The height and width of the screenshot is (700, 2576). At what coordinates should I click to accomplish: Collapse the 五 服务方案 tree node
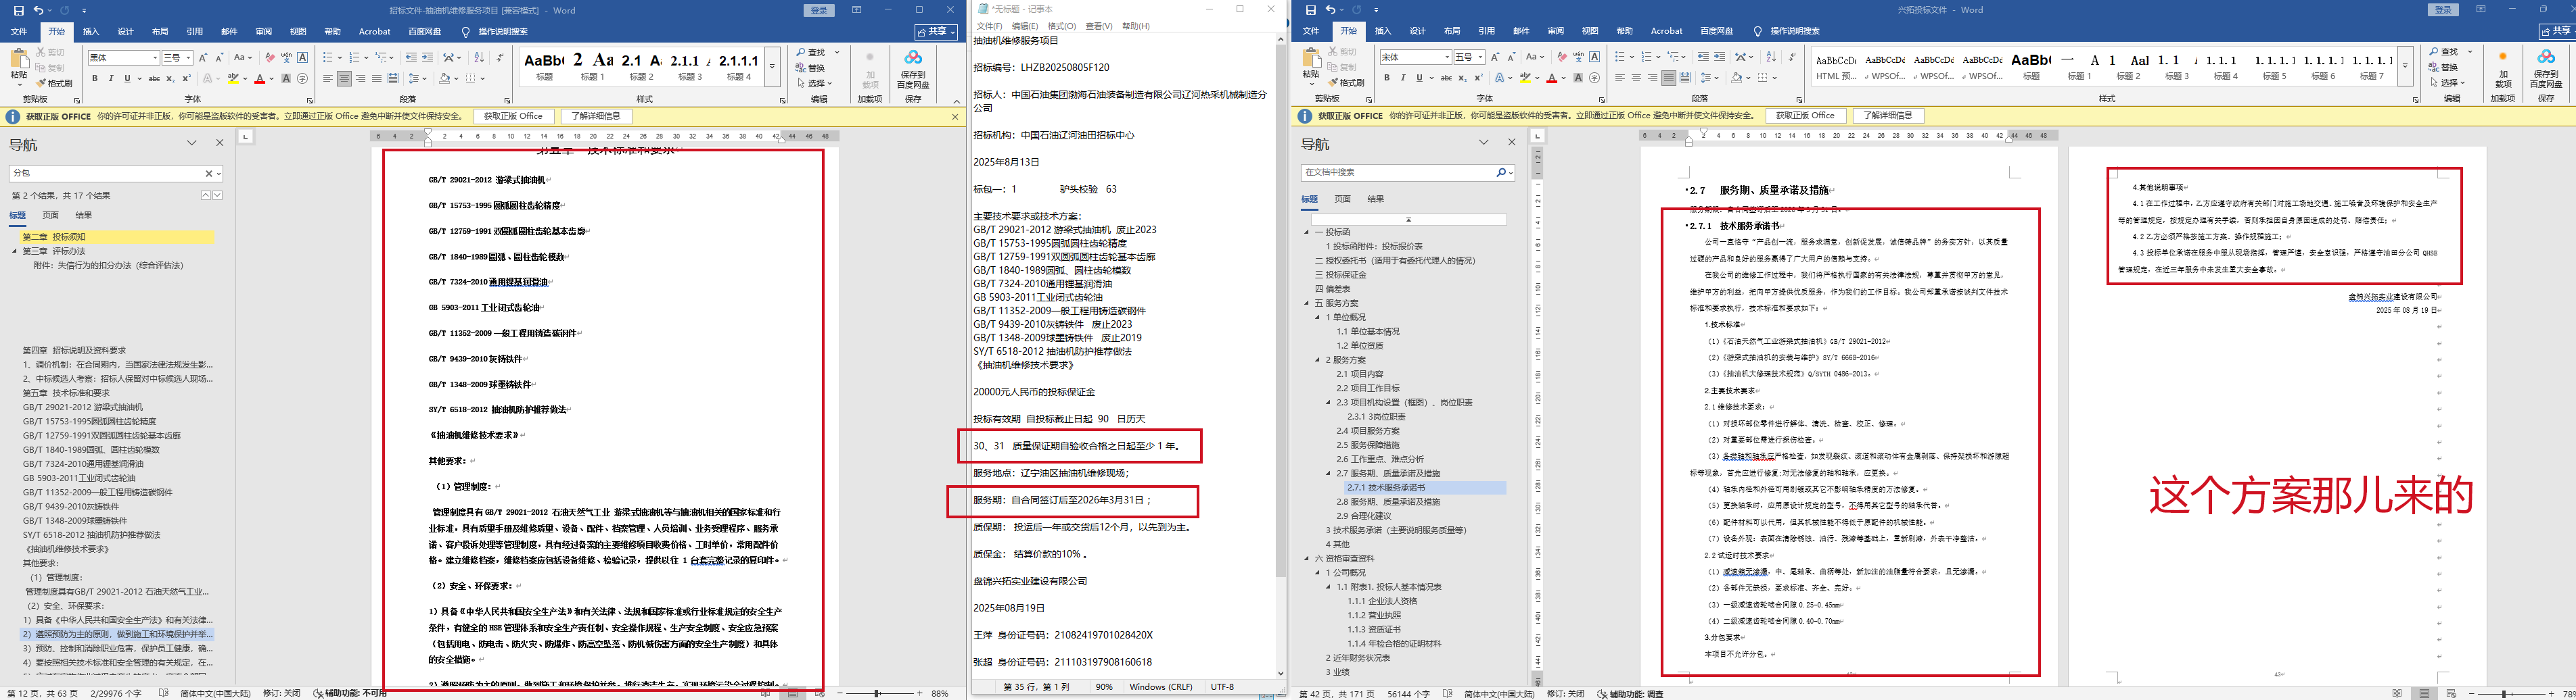click(1307, 303)
